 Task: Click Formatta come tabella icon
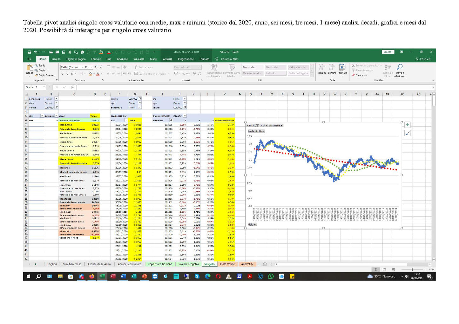pyautogui.click(x=232, y=67)
